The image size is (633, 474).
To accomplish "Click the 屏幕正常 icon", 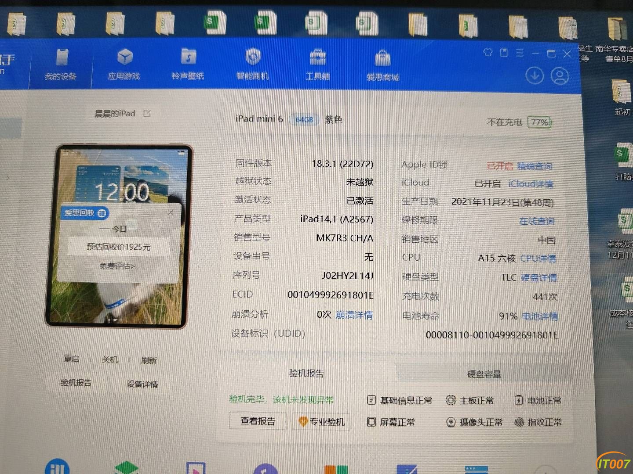I will (x=371, y=422).
